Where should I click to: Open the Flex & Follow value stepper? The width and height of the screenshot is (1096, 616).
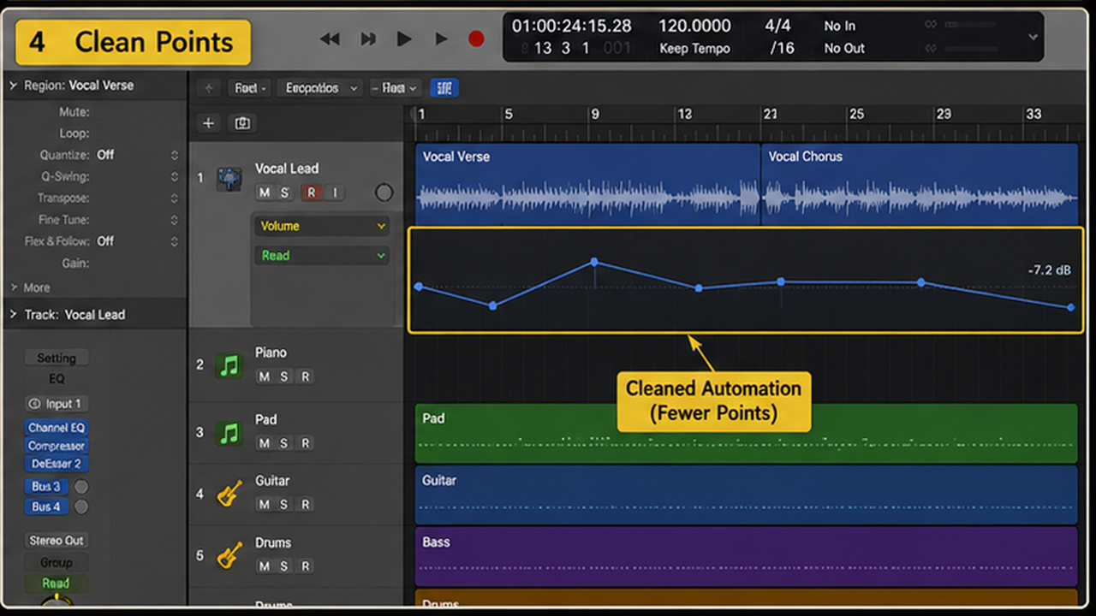click(x=175, y=241)
